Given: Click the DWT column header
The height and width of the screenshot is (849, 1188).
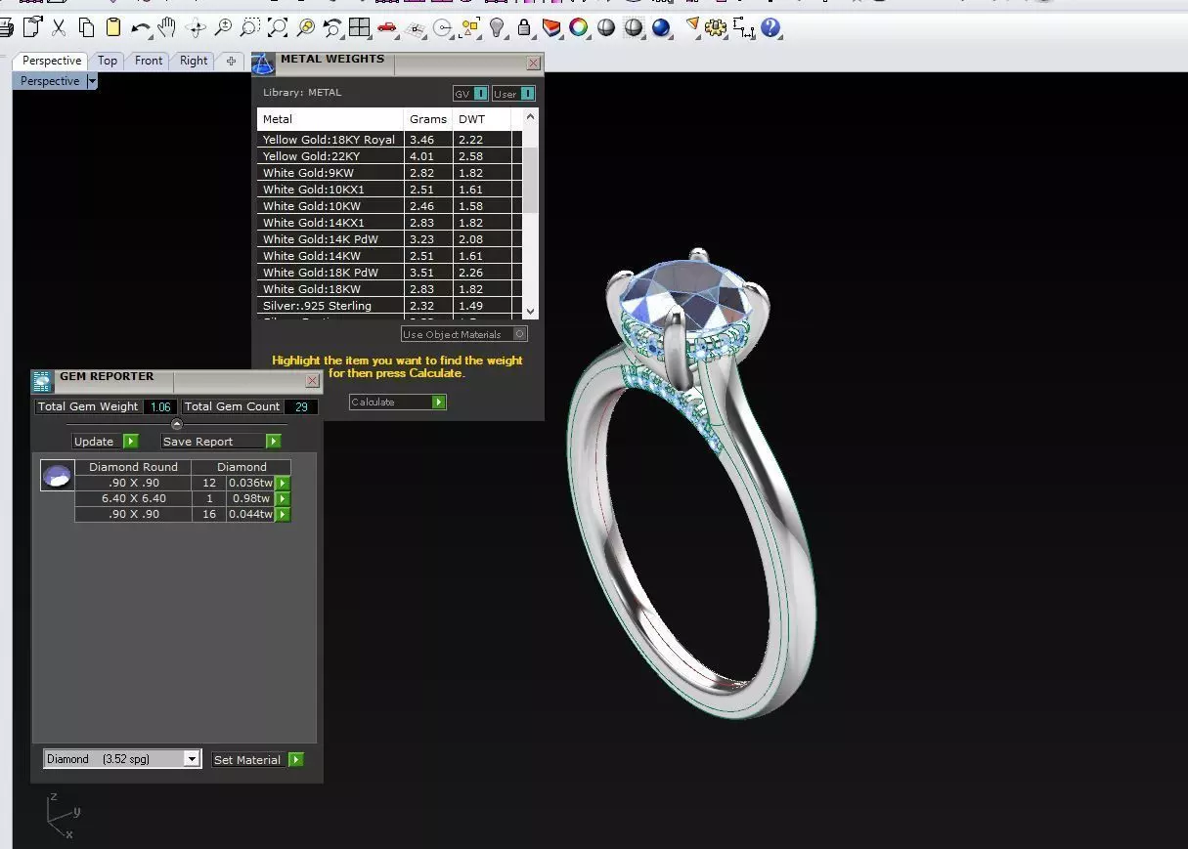Looking at the screenshot, I should click(481, 119).
